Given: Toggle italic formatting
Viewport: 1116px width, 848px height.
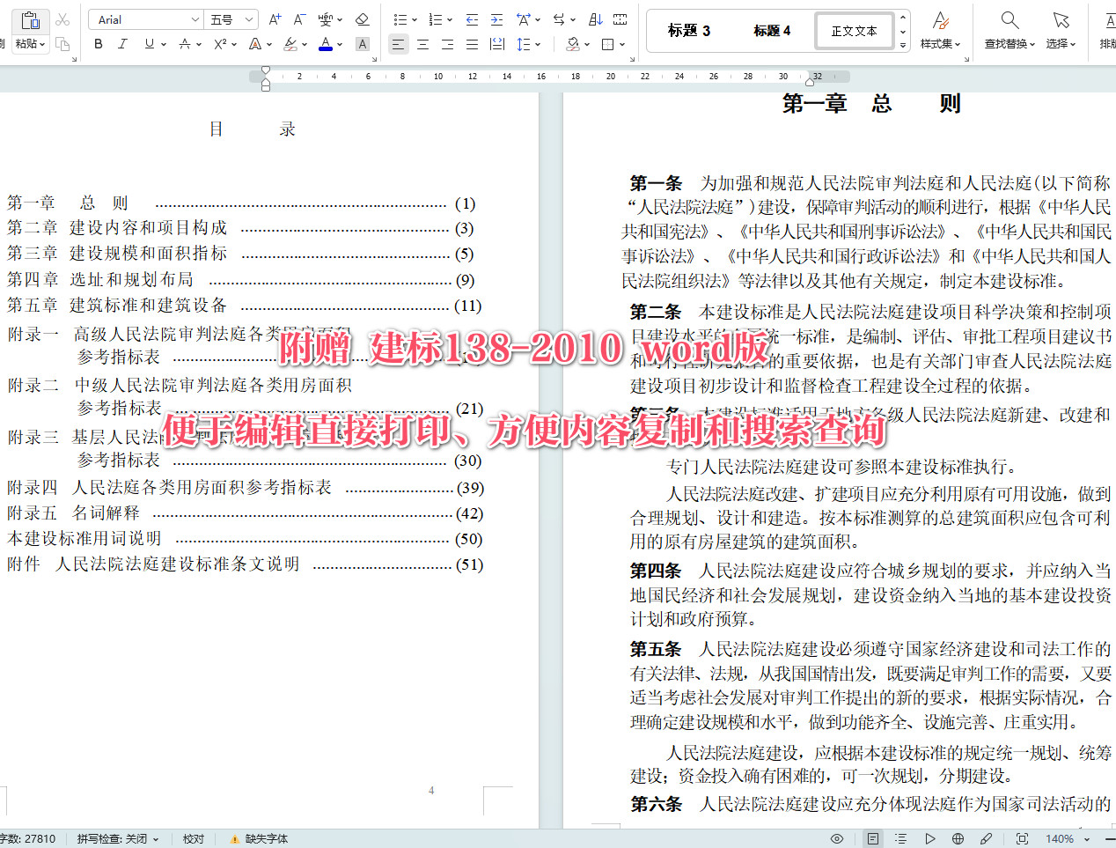Looking at the screenshot, I should click(x=123, y=43).
